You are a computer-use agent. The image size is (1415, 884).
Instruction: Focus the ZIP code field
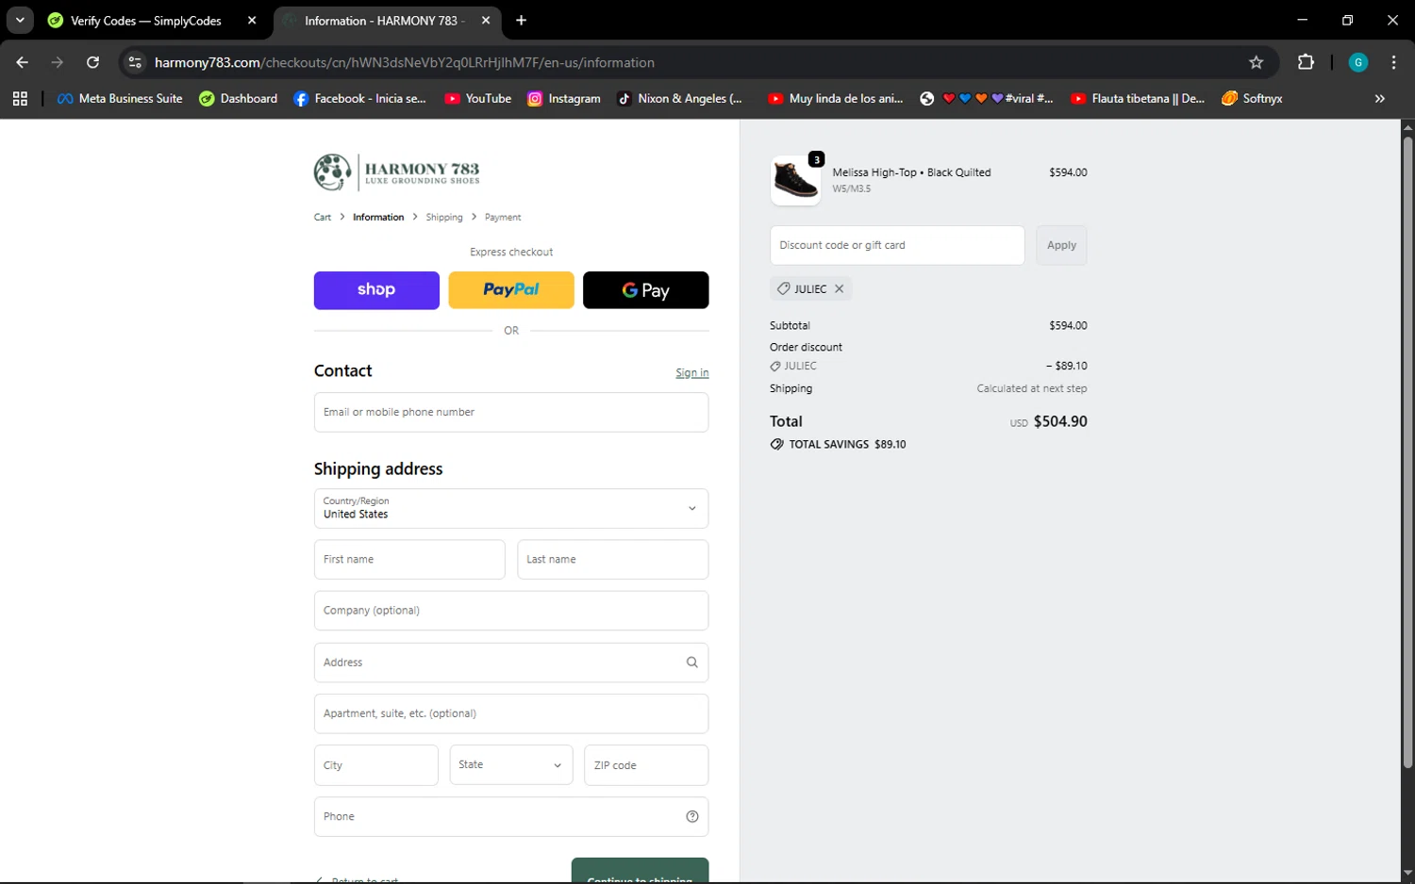tap(646, 765)
